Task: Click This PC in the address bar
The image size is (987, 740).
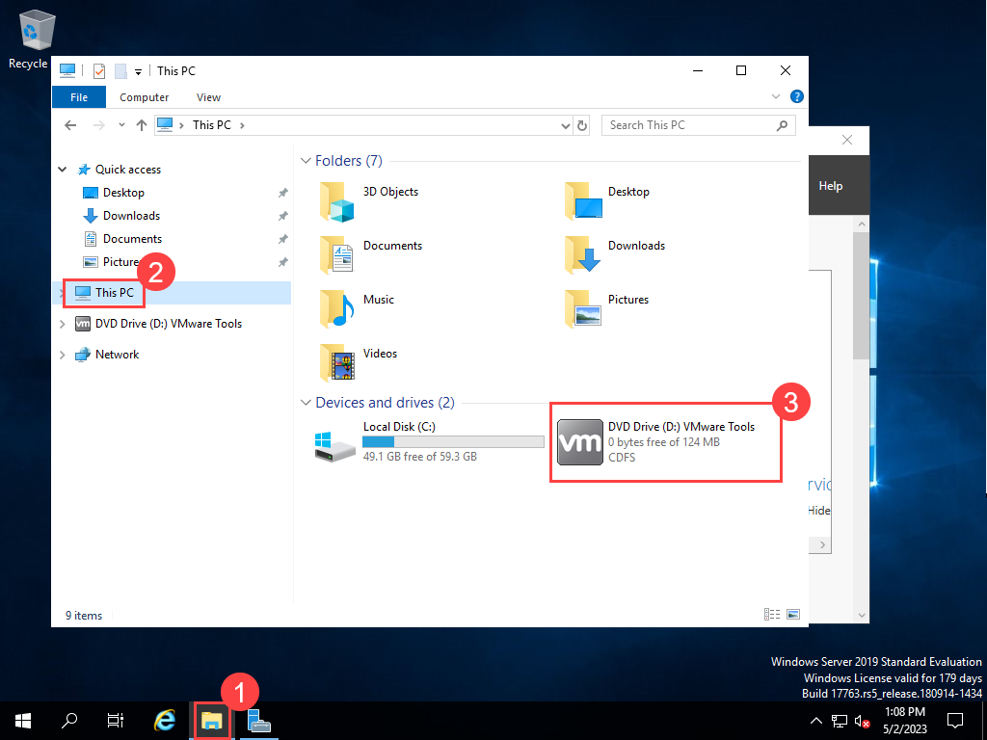Action: click(211, 125)
